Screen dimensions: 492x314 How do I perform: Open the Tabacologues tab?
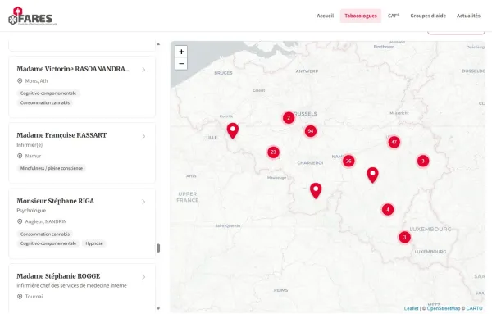pos(361,16)
